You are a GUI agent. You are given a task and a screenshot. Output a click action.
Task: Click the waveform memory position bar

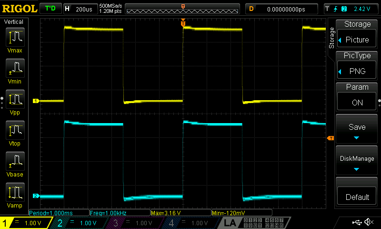(x=183, y=9)
